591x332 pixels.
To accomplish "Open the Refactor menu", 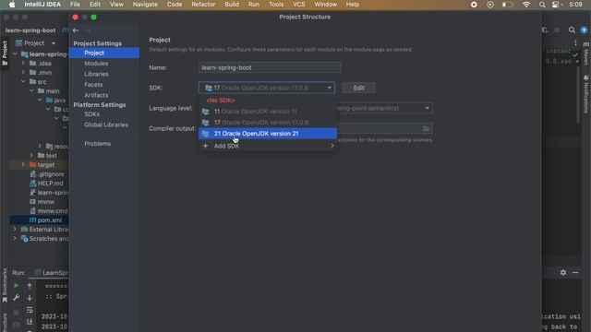I will click(x=203, y=5).
